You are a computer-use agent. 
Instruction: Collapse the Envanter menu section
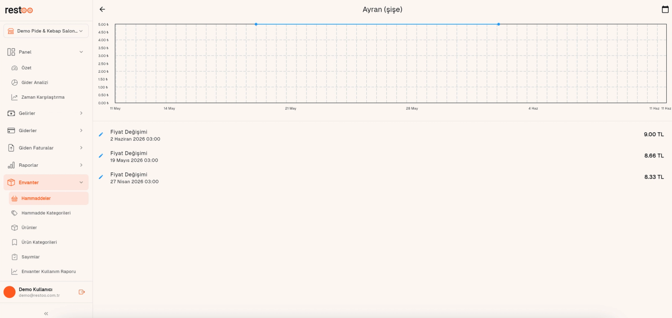[x=46, y=182]
